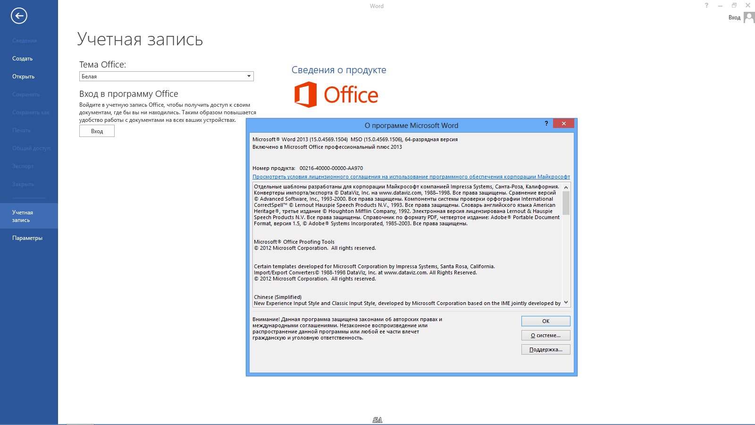Click the Microsoft Office Proofing Tools line

pos(294,242)
